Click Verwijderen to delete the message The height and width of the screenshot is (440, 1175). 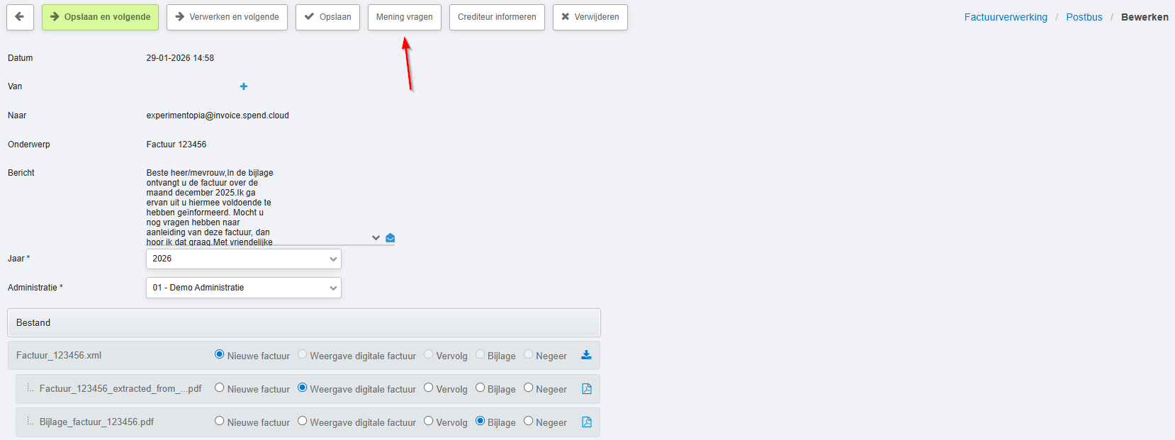590,17
